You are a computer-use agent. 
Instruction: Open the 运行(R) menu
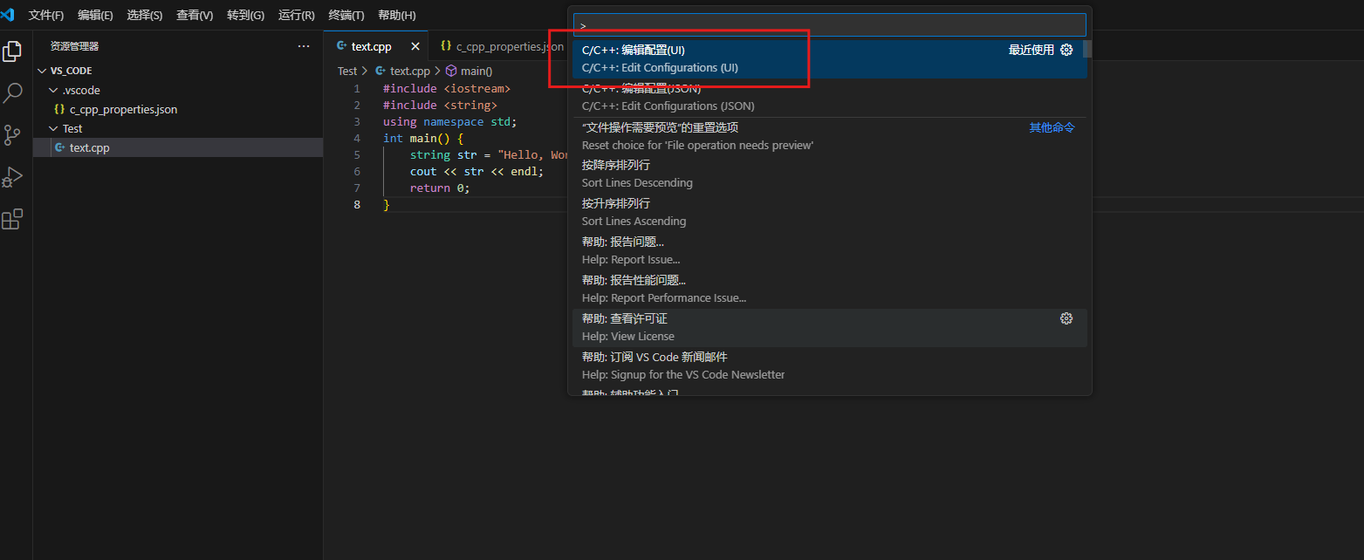pos(297,16)
